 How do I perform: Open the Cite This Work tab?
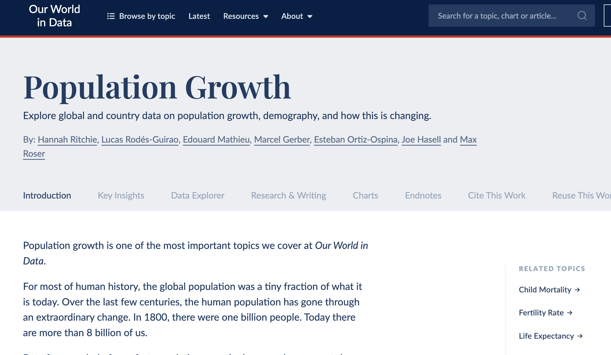497,195
